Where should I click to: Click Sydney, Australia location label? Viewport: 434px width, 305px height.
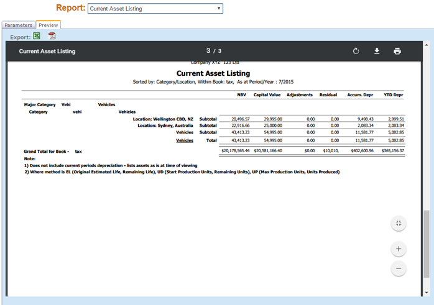165,125
